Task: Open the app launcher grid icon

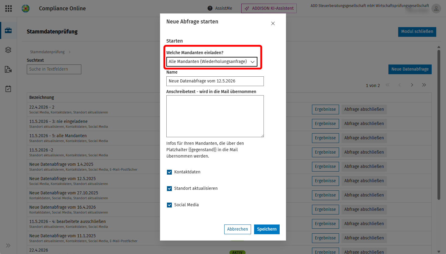Action: click(9, 9)
